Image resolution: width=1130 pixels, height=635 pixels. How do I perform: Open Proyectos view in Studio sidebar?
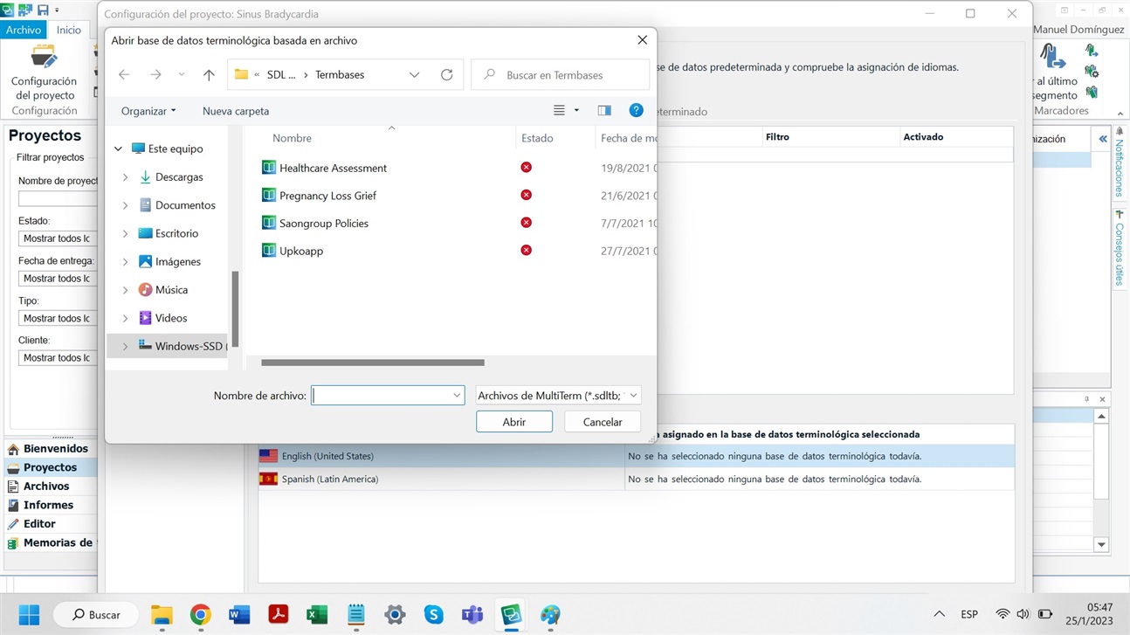coord(50,467)
